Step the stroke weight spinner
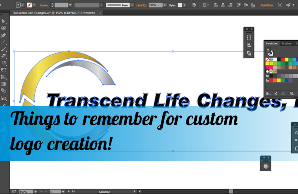This screenshot has height=194, width=298. [x=53, y=5]
